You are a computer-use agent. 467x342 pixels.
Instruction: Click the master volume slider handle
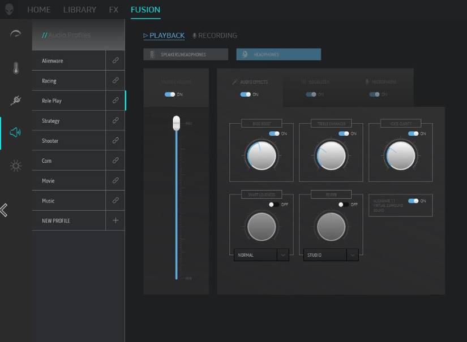(176, 123)
